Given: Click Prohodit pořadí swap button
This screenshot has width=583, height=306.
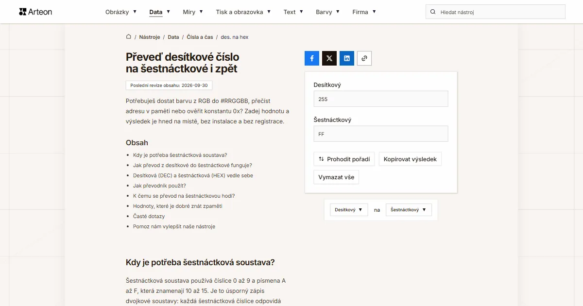Looking at the screenshot, I should [344, 159].
